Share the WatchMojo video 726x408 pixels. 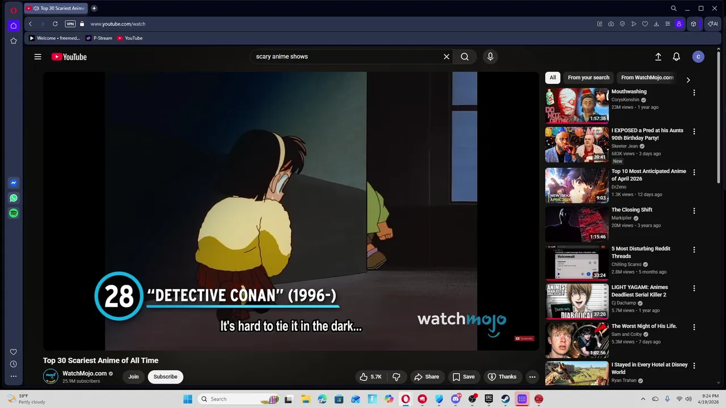(x=427, y=377)
